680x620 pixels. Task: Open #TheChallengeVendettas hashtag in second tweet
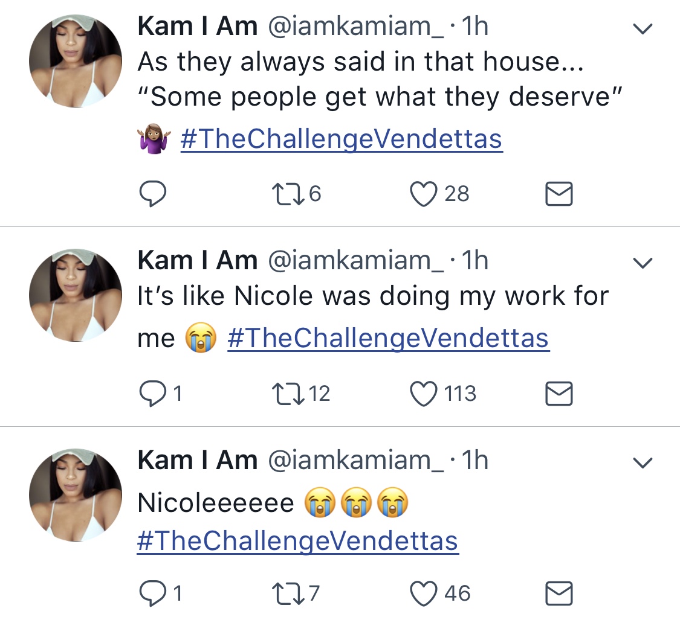(388, 339)
